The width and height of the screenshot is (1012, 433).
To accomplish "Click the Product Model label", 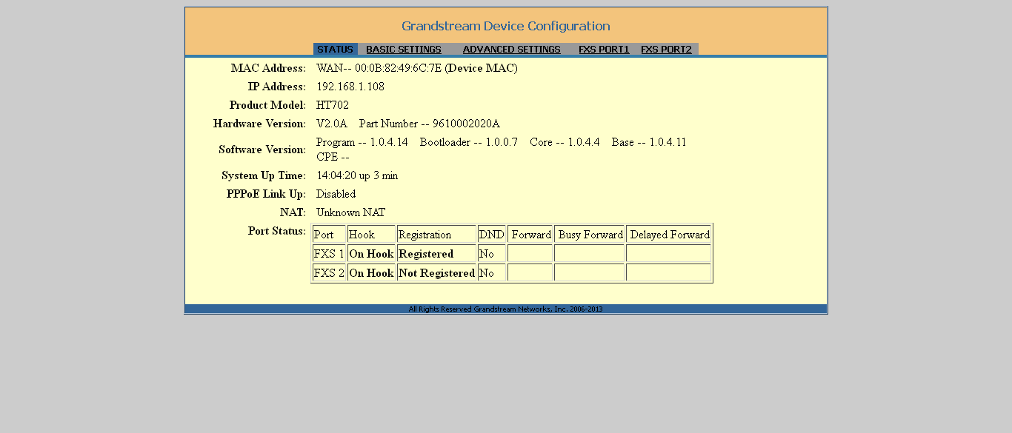I will tap(267, 105).
